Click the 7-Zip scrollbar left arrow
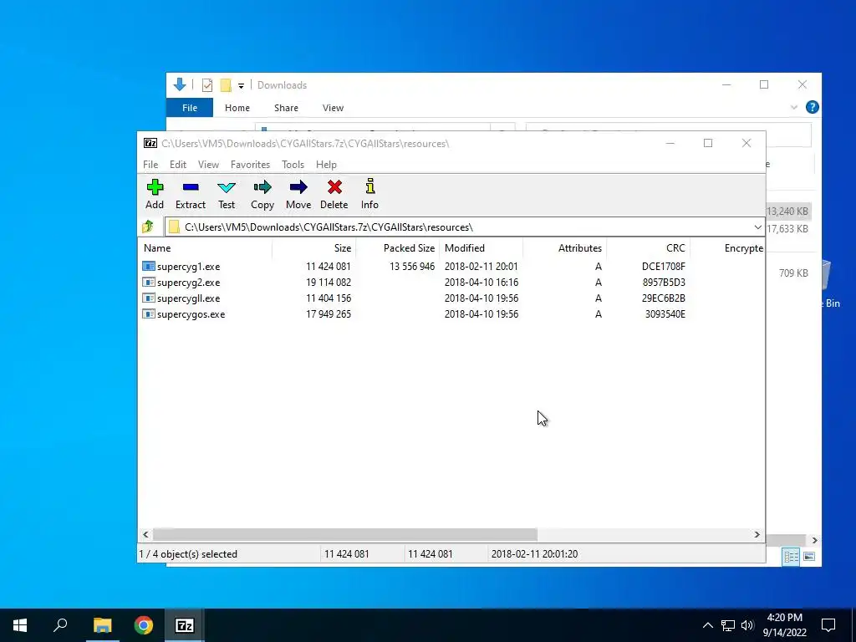 tap(145, 534)
